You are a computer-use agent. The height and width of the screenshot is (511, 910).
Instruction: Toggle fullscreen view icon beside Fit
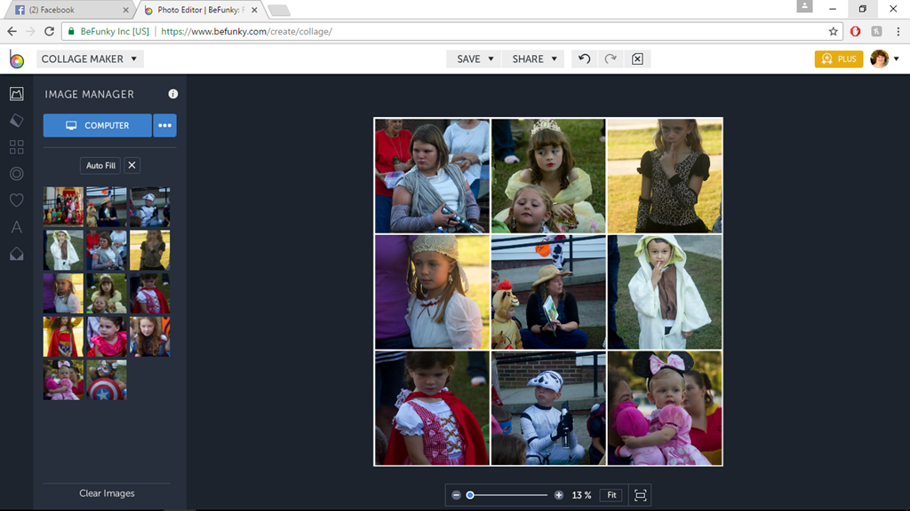pos(639,495)
